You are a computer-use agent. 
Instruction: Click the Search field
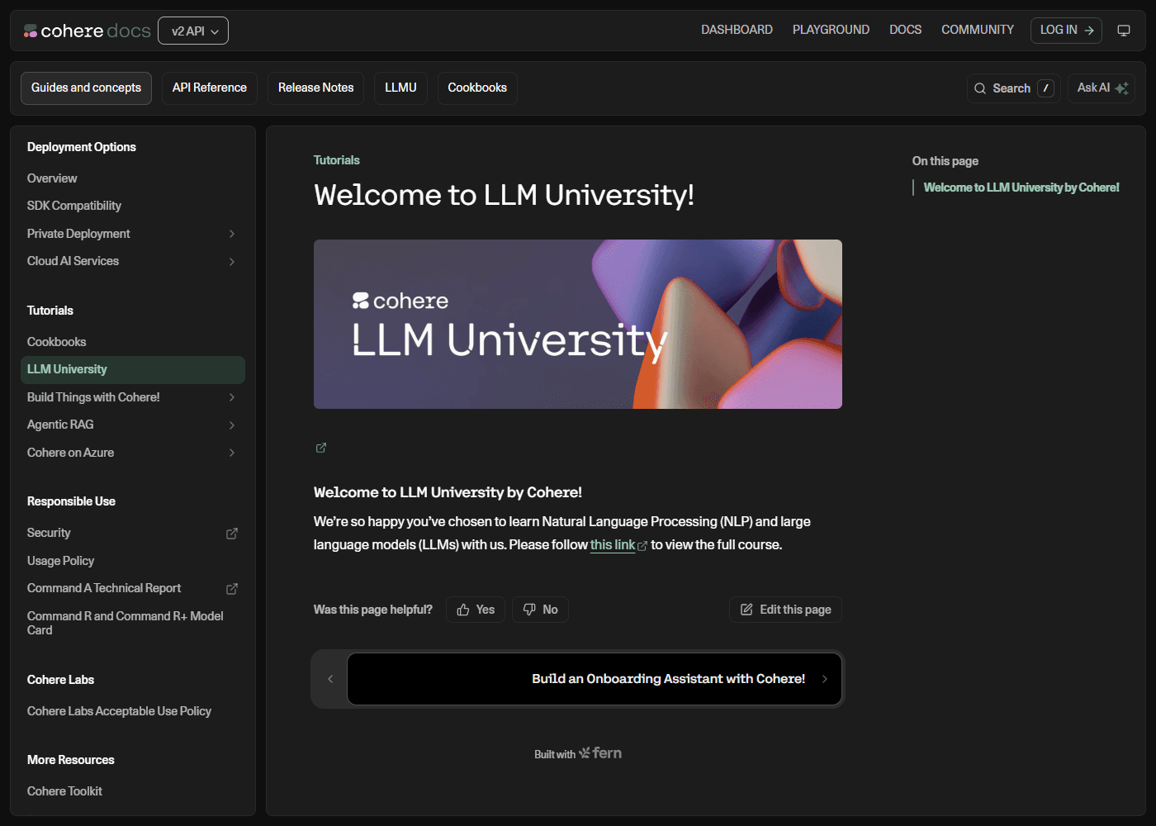click(1014, 88)
